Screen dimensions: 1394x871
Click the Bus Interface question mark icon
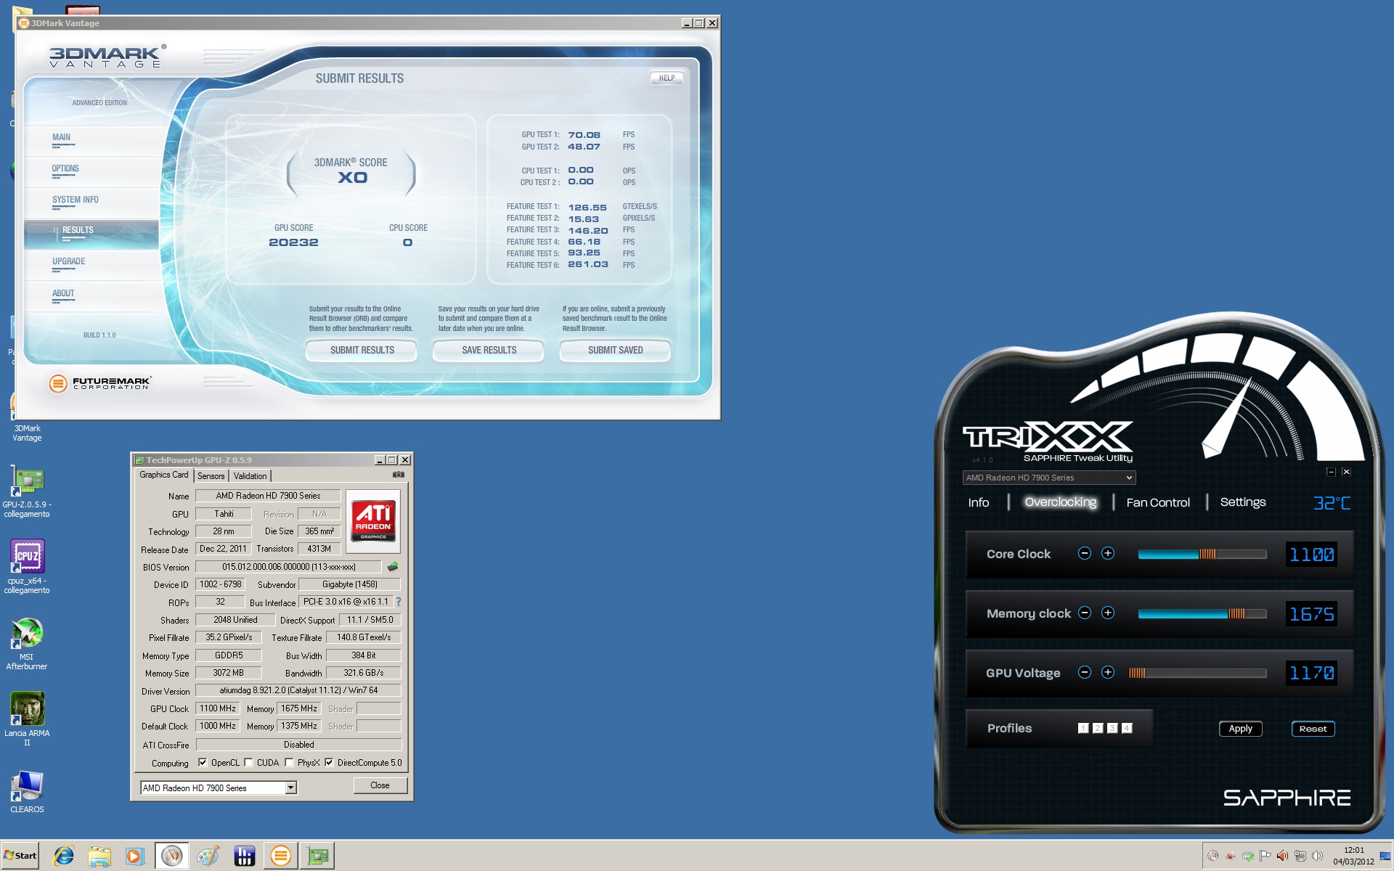click(398, 602)
